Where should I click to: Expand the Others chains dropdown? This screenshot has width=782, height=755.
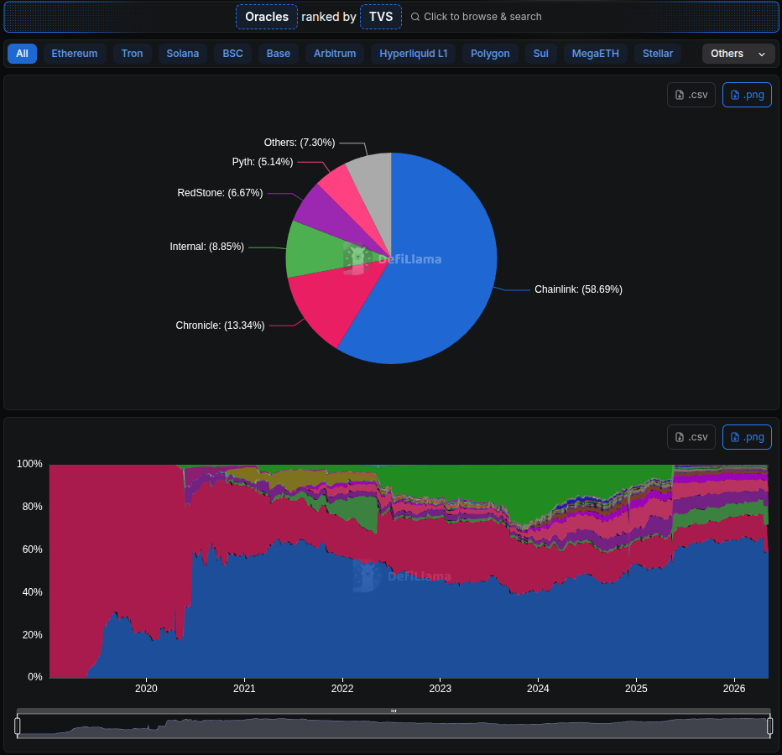(738, 54)
